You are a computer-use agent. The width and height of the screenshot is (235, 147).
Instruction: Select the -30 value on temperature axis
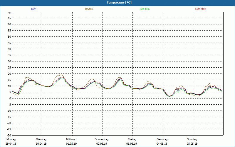click(9, 135)
